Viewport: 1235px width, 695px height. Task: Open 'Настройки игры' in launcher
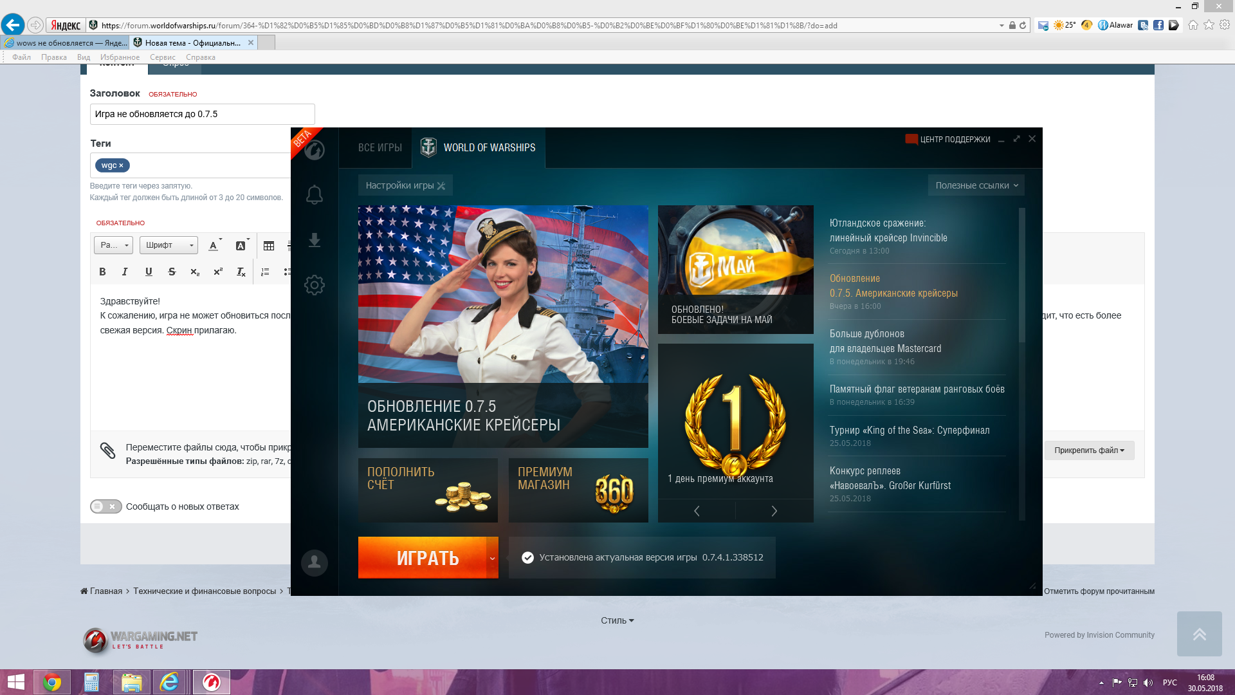(405, 185)
